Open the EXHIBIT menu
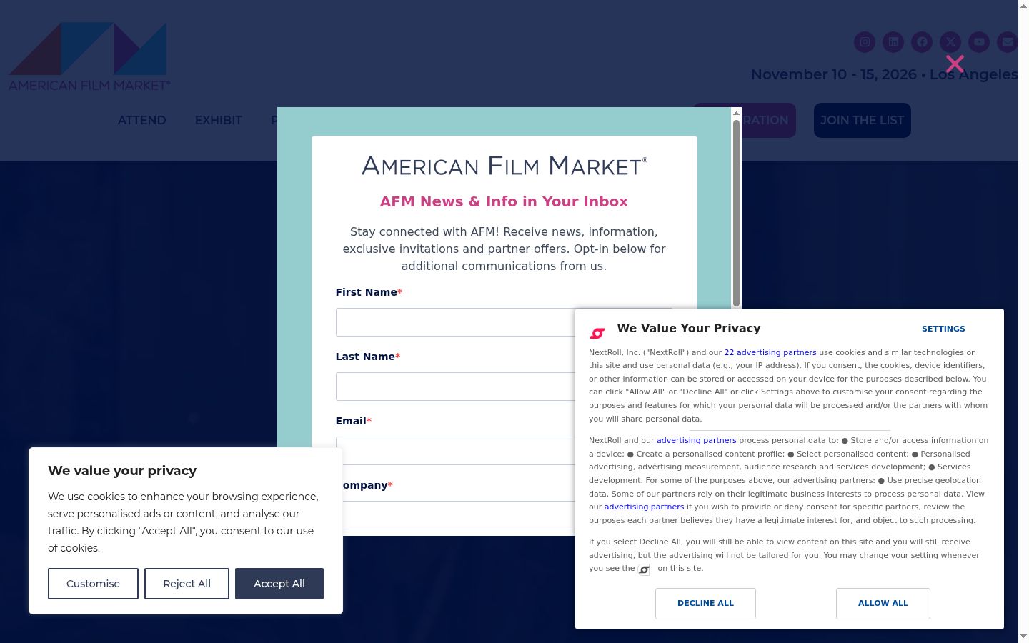Image resolution: width=1029 pixels, height=643 pixels. 219,120
